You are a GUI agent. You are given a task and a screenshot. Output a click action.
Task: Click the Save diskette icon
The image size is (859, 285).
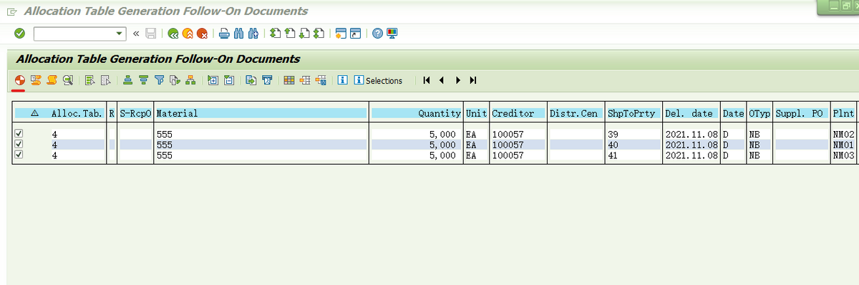click(151, 34)
